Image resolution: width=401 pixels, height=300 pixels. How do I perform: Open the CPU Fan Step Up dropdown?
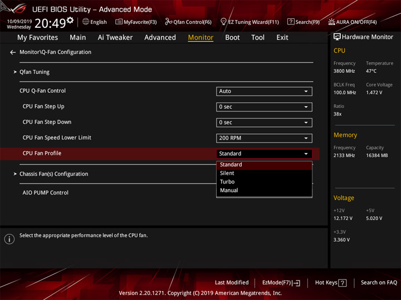[264, 107]
